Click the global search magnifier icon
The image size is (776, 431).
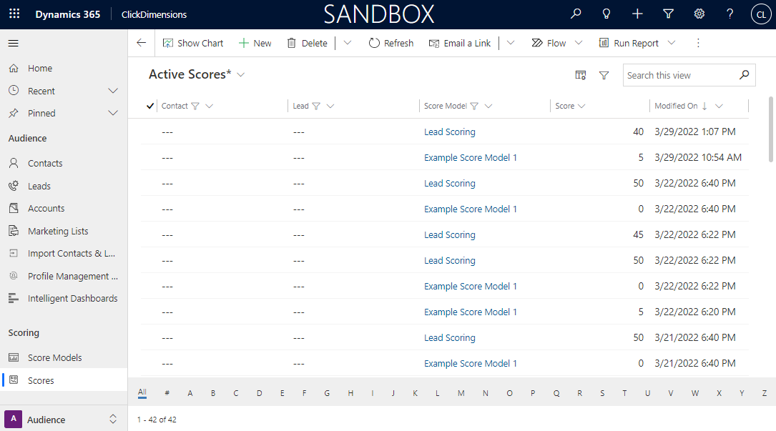pos(576,14)
